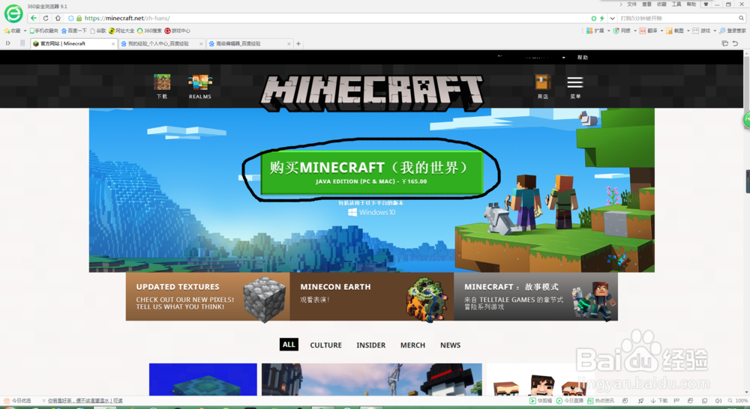Open 百度一下 bookmark
Screen dimensions: 750x409
point(73,31)
